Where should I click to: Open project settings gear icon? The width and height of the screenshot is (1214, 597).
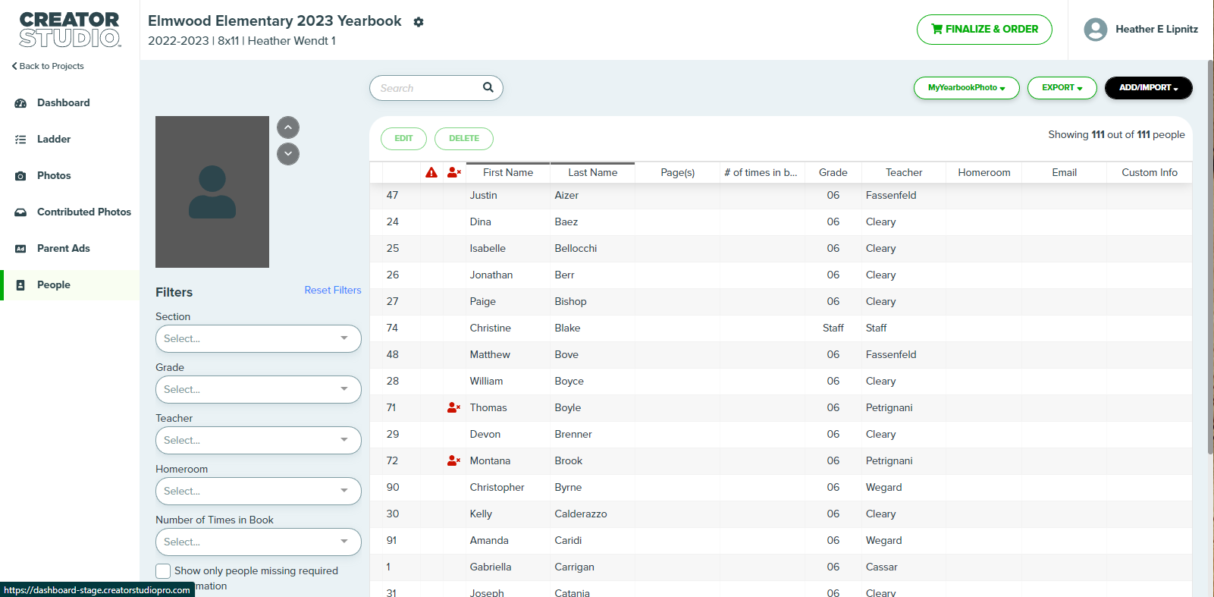pos(419,22)
